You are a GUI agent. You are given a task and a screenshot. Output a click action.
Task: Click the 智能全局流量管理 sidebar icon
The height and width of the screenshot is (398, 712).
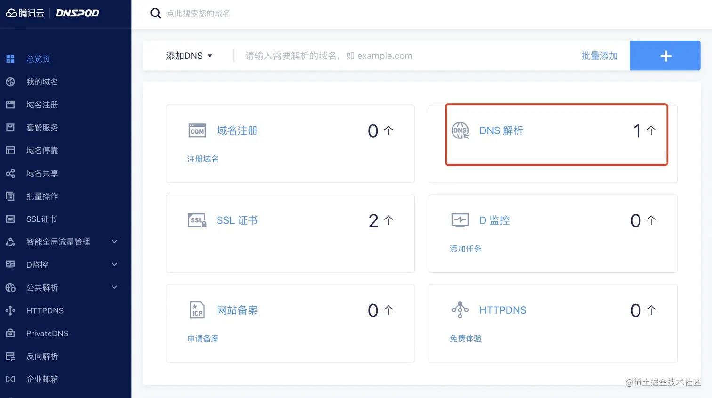point(10,242)
